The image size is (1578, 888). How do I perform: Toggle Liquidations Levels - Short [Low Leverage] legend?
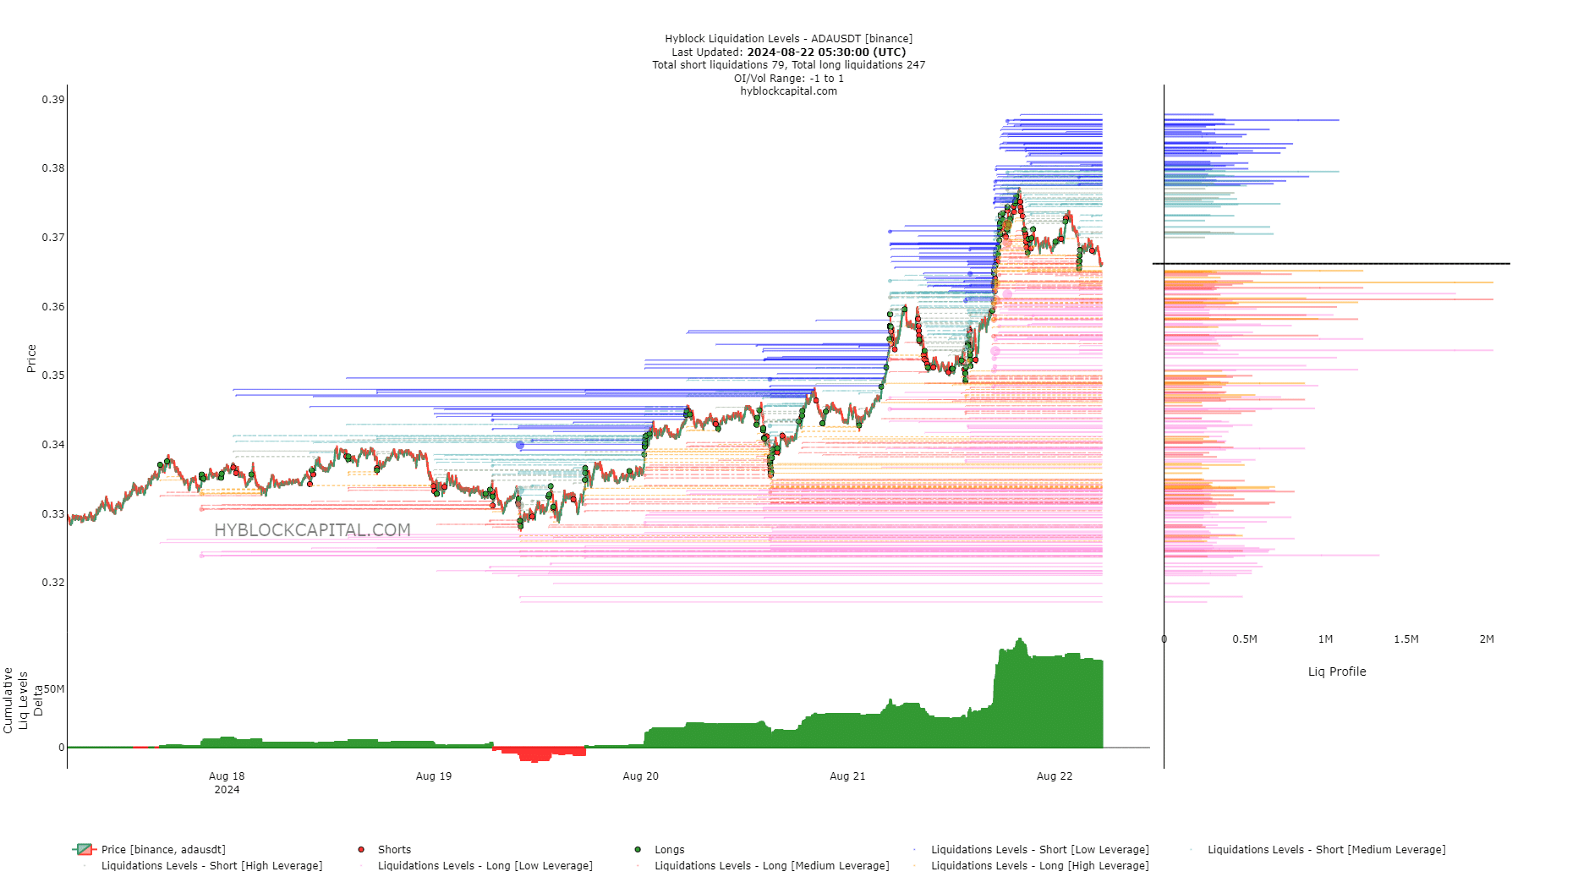coord(1030,849)
